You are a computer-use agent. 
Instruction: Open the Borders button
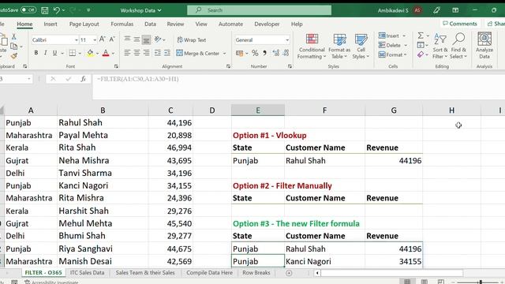coord(73,53)
